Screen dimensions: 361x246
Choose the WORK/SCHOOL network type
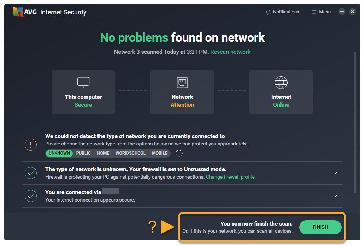click(x=130, y=153)
